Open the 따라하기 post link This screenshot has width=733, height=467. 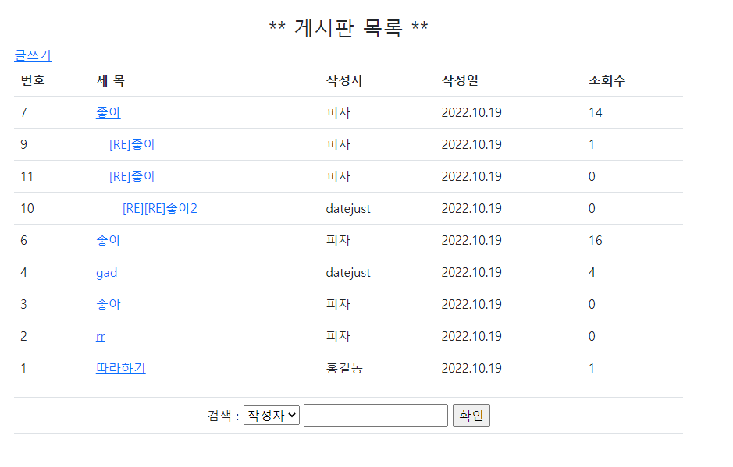(x=121, y=368)
